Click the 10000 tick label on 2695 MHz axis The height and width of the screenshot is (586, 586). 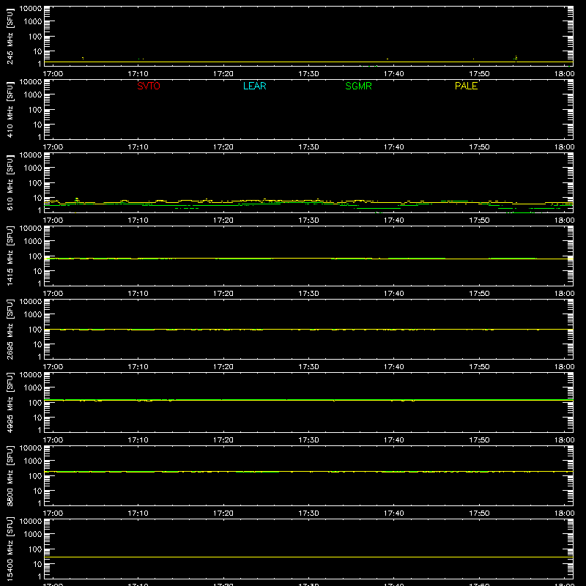31,302
